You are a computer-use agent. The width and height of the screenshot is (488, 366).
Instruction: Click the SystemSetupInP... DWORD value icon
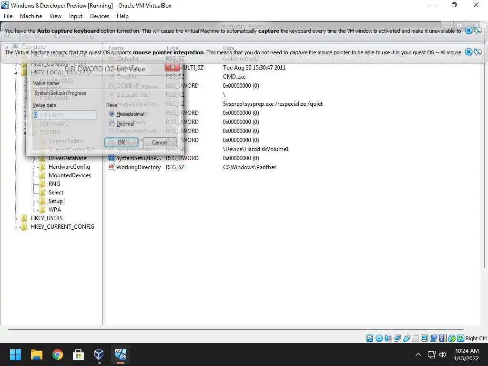pyautogui.click(x=111, y=158)
